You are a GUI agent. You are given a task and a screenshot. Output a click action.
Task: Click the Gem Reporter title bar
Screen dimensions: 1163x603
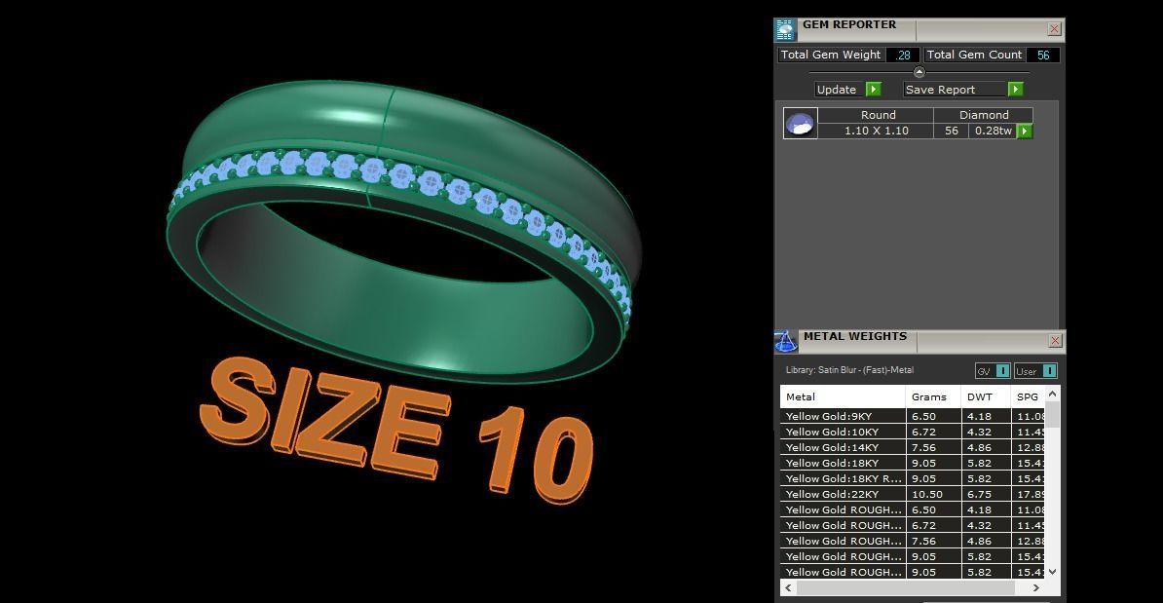tap(919, 29)
